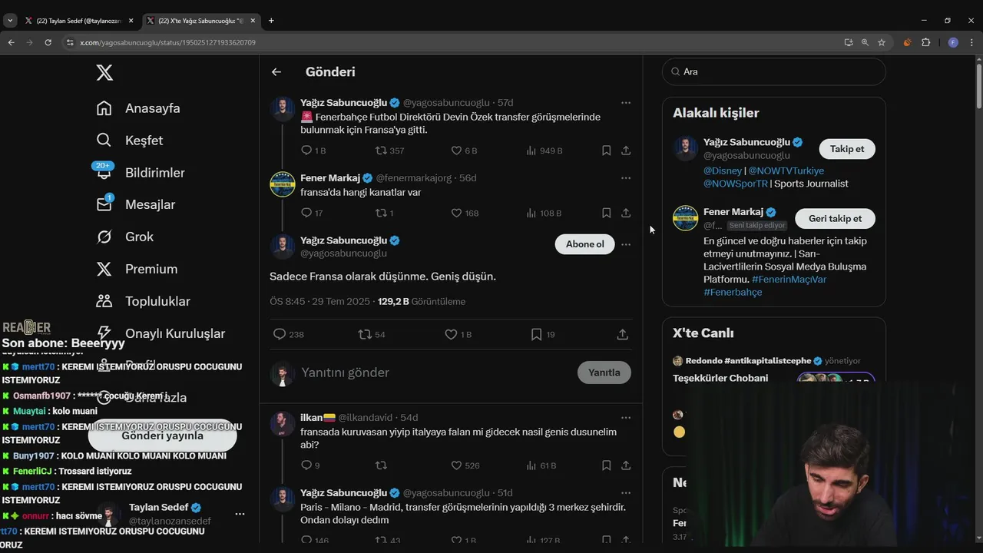Bookmark main post with 19 bookmarks

coord(543,334)
